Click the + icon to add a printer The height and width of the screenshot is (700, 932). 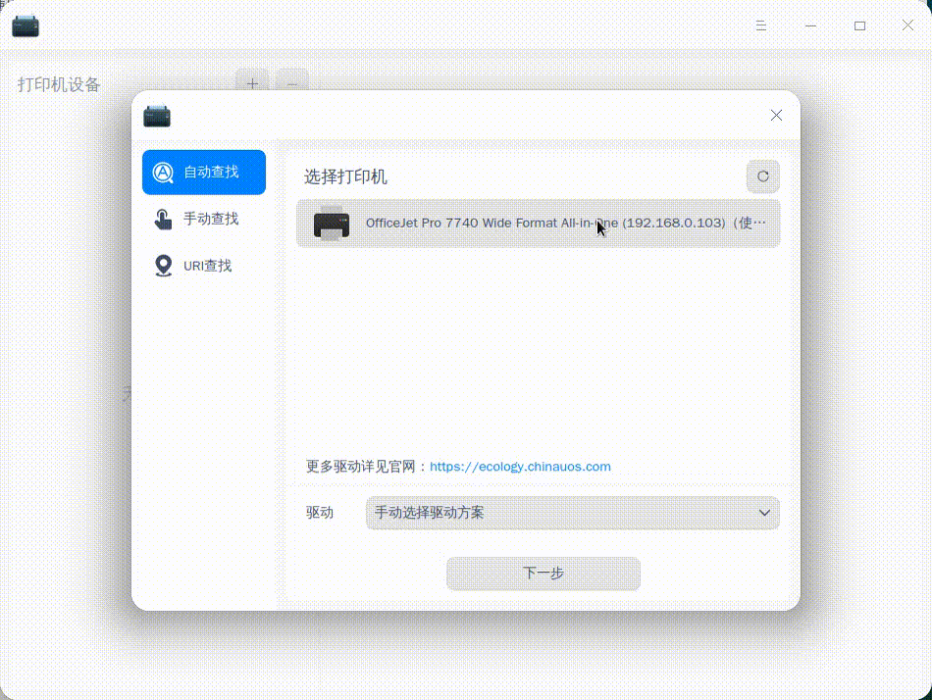(x=252, y=84)
